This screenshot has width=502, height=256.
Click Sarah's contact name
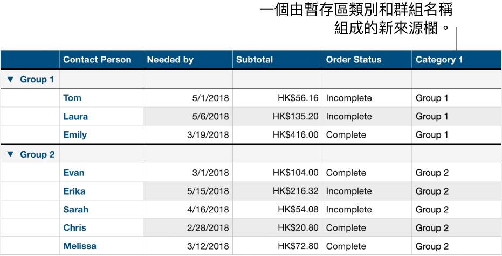click(x=75, y=210)
